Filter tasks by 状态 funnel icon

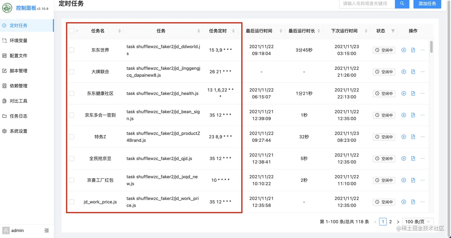[393, 31]
